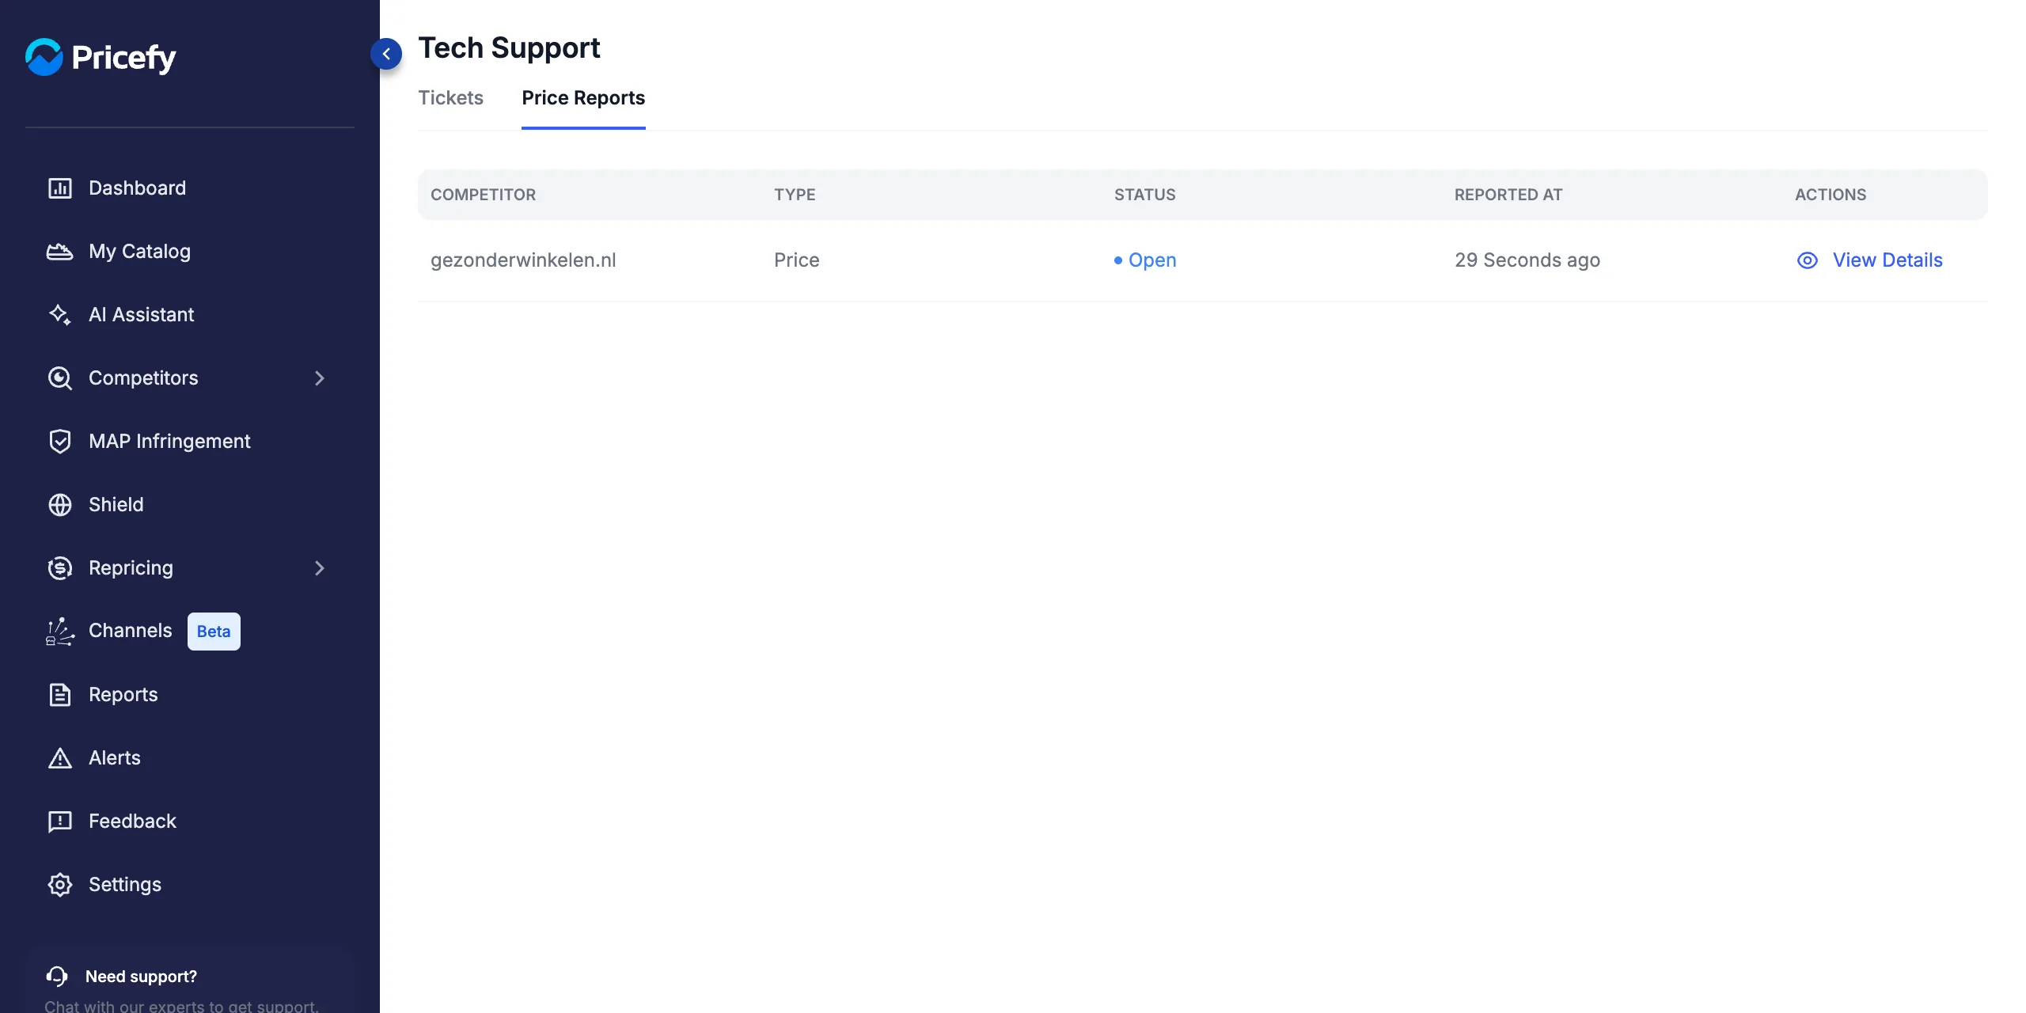2026x1013 pixels.
Task: Click the Alerts warning triangle icon
Action: (x=60, y=758)
